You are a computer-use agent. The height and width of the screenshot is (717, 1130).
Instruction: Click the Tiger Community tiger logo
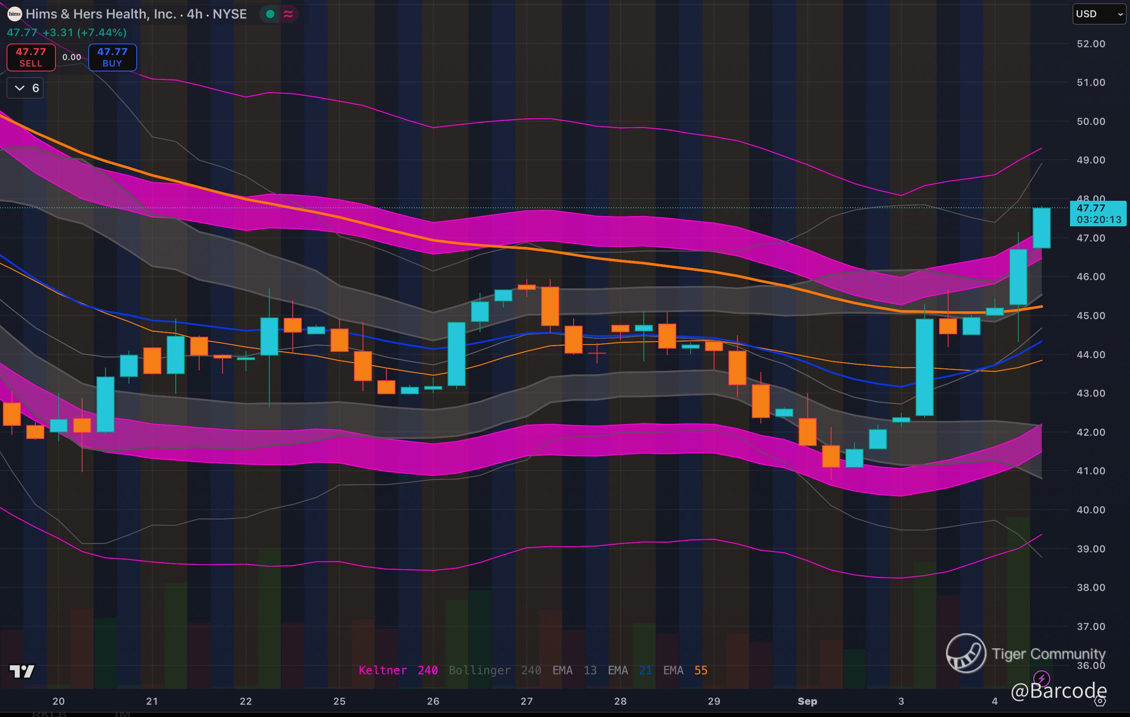(x=966, y=653)
